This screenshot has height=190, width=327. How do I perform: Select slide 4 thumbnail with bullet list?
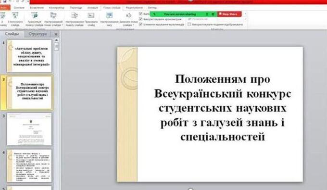click(29, 165)
